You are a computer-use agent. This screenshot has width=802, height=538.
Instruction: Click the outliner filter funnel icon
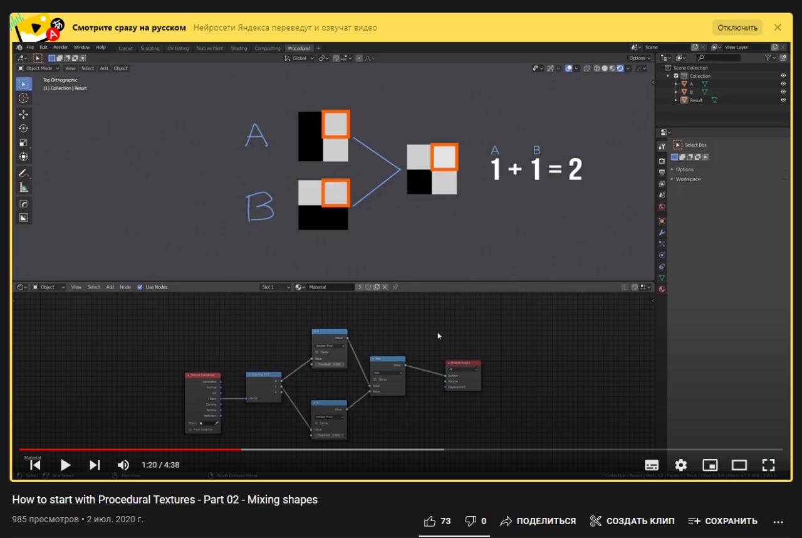click(x=768, y=58)
